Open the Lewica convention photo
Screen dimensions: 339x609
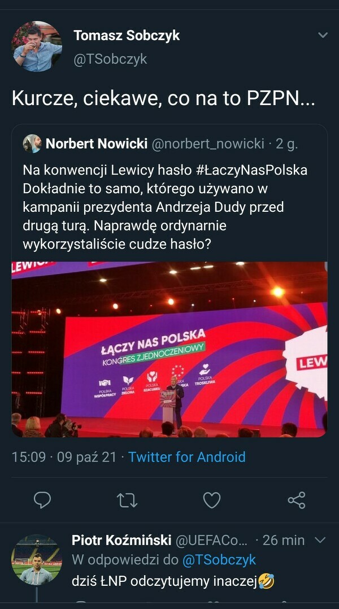pyautogui.click(x=169, y=349)
